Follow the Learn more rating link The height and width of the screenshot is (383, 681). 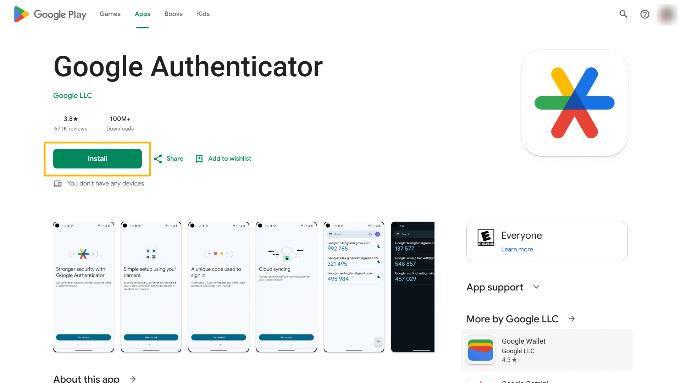(x=517, y=249)
